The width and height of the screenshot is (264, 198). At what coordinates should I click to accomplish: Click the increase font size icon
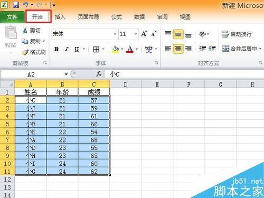[144, 34]
